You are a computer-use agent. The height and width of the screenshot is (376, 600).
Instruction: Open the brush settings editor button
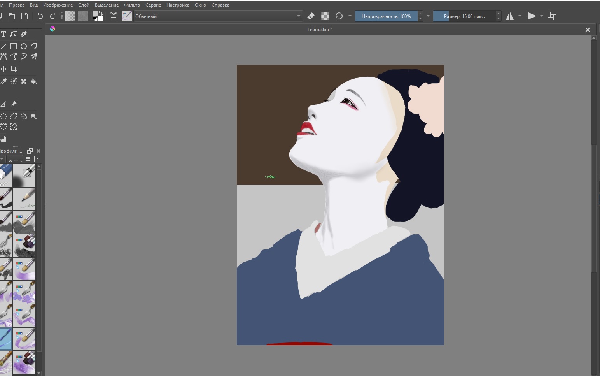coord(113,16)
